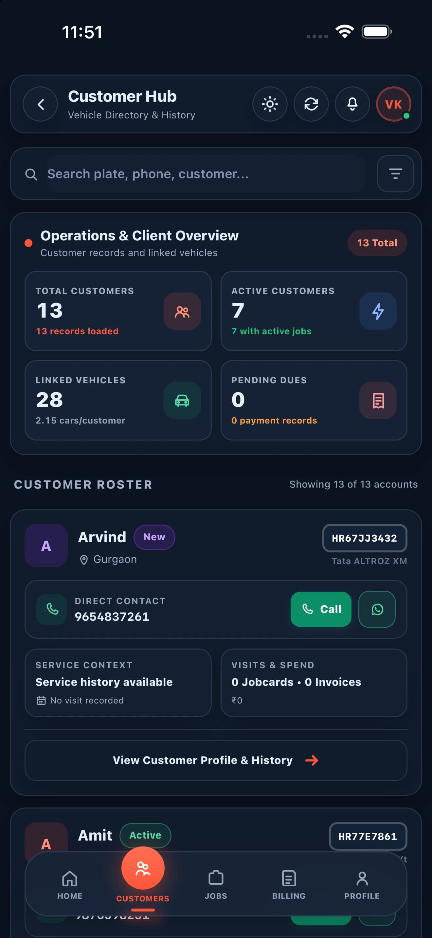
Task: Call Arvind with the Call button
Action: (x=321, y=609)
